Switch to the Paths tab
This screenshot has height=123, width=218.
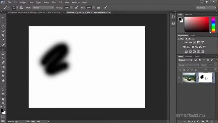click(x=197, y=56)
